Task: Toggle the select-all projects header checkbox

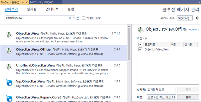Action: click(140, 45)
